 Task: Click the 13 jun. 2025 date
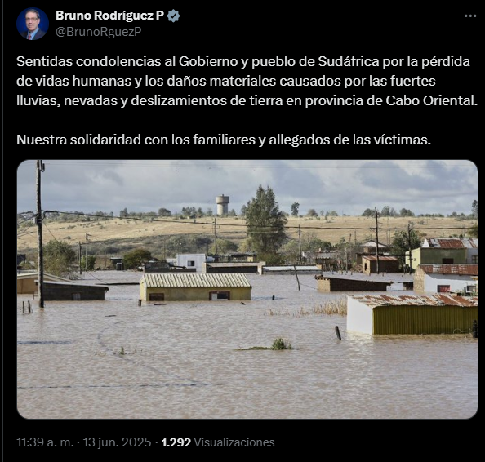tap(117, 442)
